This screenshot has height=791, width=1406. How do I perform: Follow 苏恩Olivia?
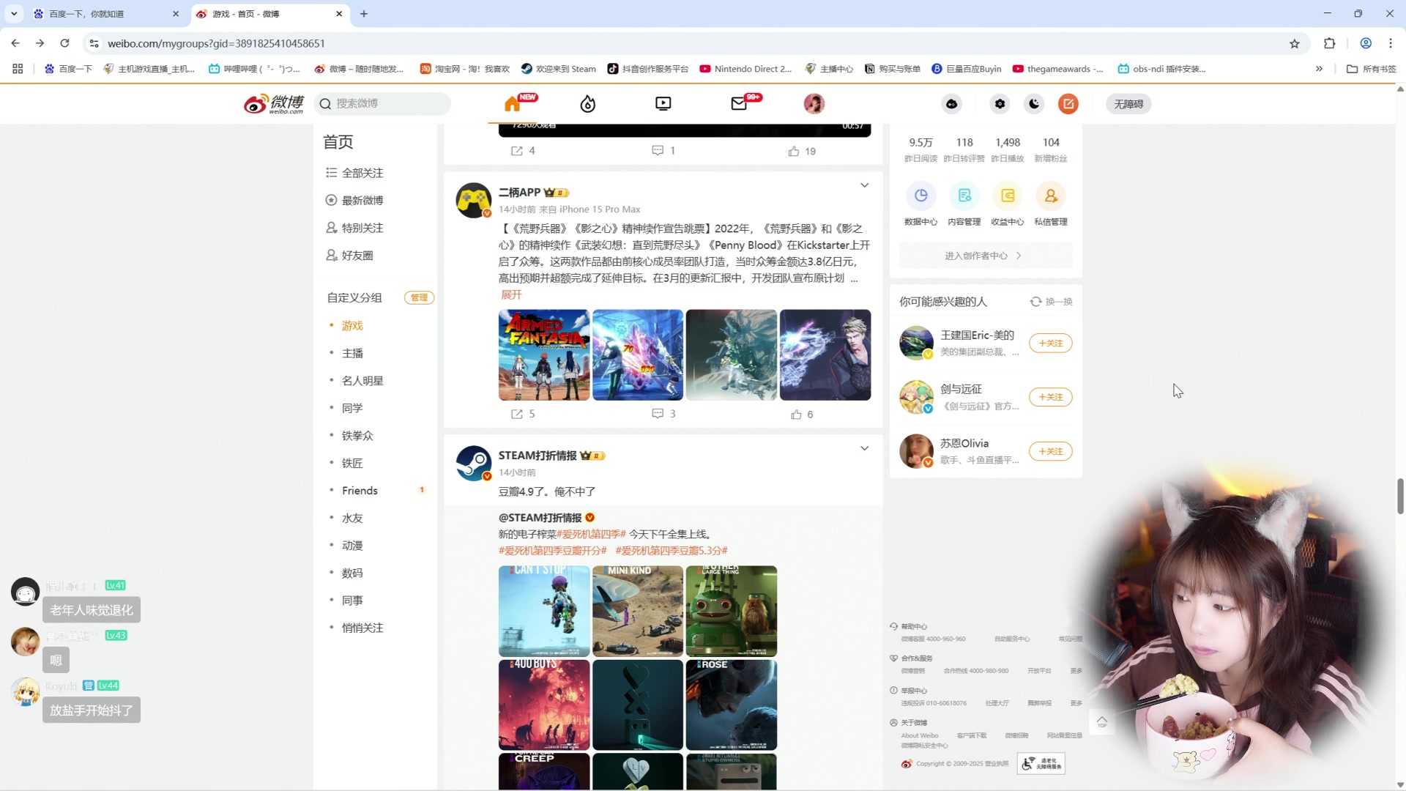[1051, 452]
